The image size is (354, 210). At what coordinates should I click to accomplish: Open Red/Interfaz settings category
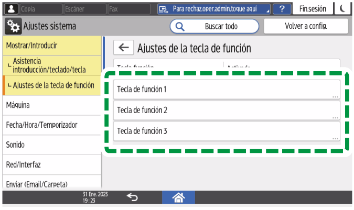(x=51, y=164)
